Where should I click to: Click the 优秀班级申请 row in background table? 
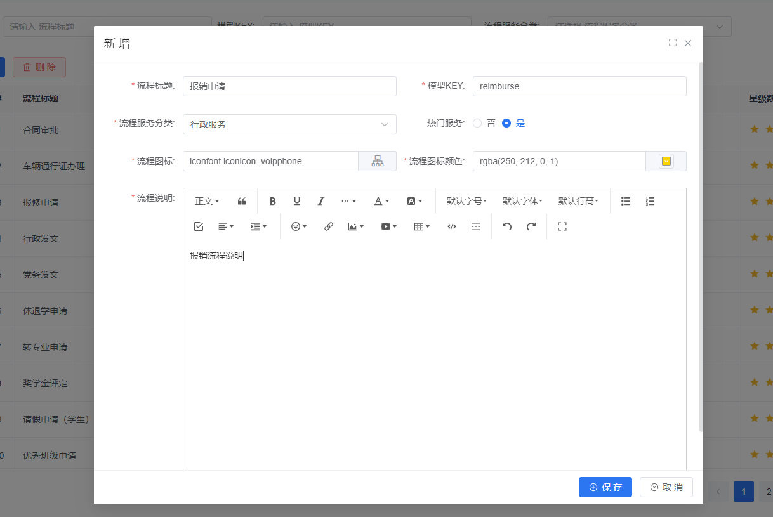pos(50,455)
